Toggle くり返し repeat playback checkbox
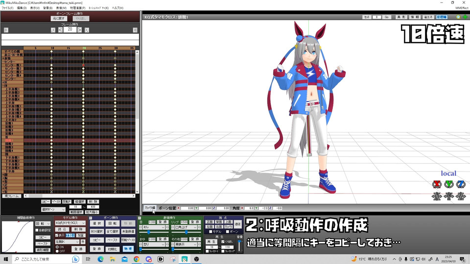Image resolution: width=470 pixels, height=264 pixels. point(223,242)
